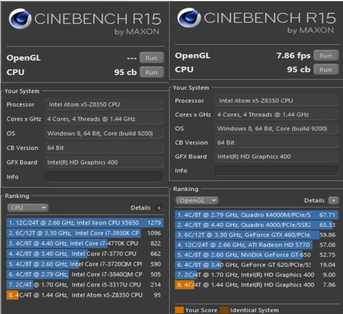The height and width of the screenshot is (314, 343).
Task: Select Intel Core i7-3930K ranking row
Action: click(85, 233)
